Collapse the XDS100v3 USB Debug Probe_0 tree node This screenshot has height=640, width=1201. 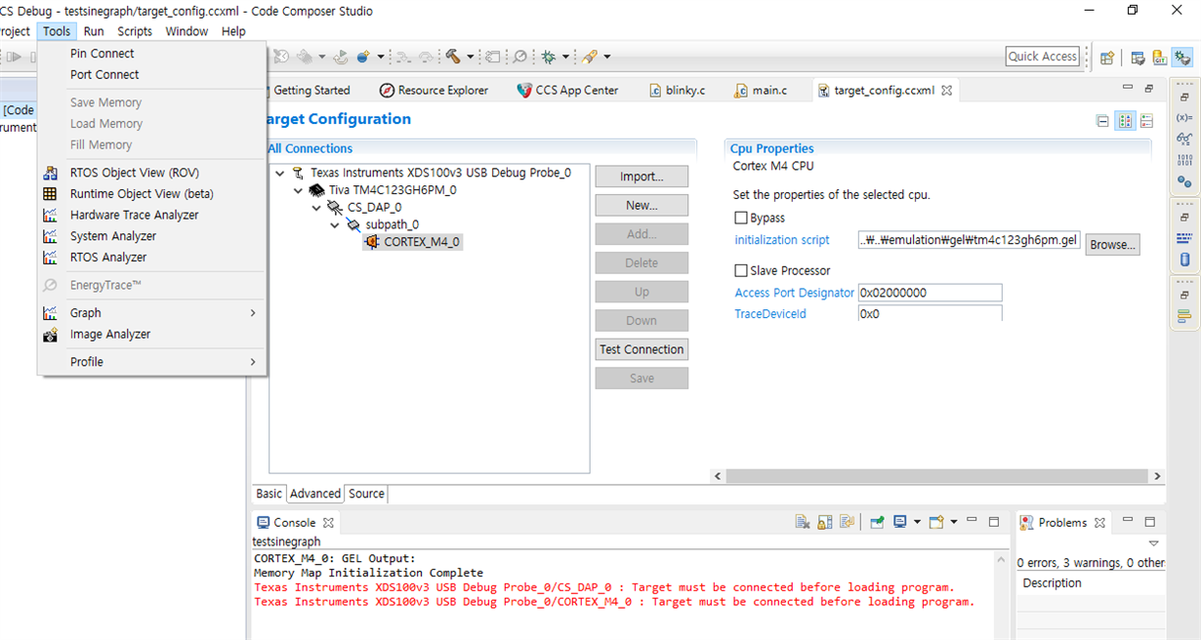coord(280,174)
